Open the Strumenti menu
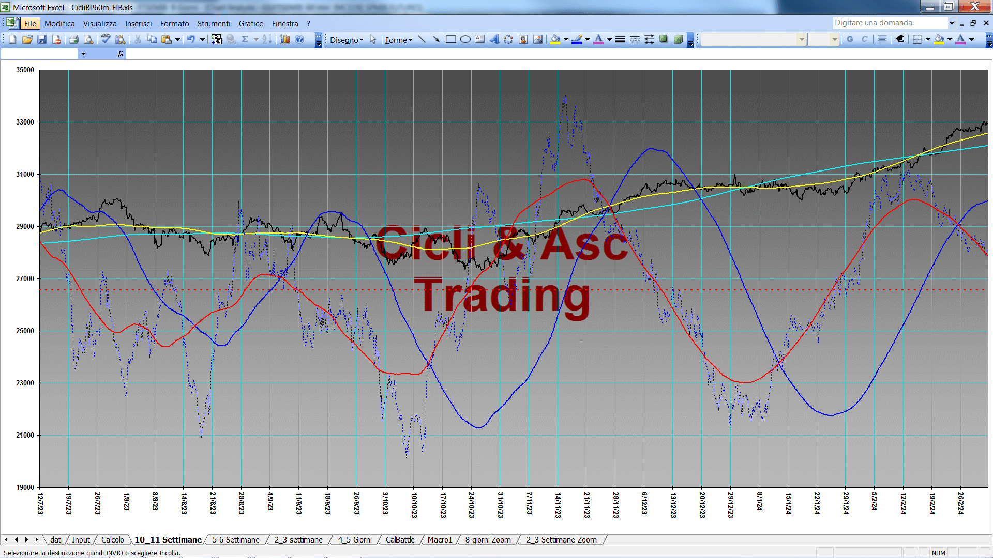The height and width of the screenshot is (558, 993). (214, 24)
